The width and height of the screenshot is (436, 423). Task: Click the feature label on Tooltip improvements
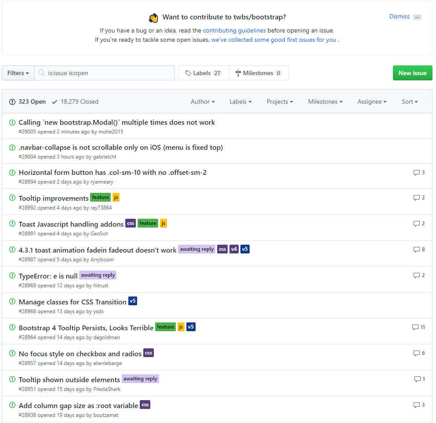(100, 197)
